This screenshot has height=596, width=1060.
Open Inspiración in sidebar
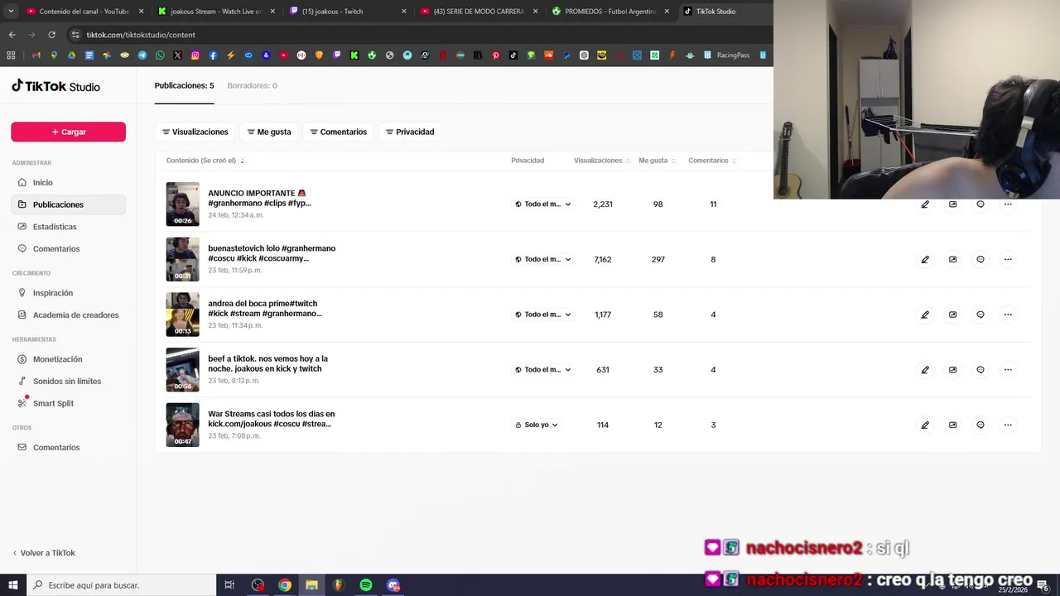click(68, 293)
